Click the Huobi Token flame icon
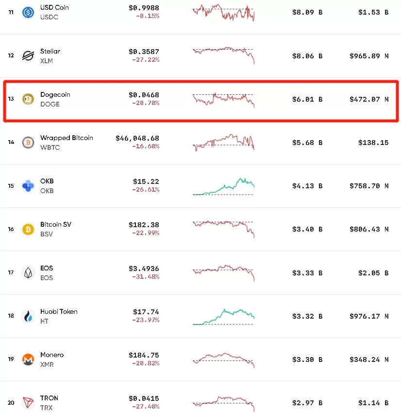The height and width of the screenshot is (414, 401). [28, 316]
